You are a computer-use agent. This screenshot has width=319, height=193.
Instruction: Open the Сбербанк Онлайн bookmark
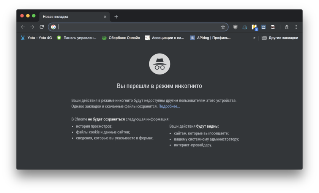(121, 38)
